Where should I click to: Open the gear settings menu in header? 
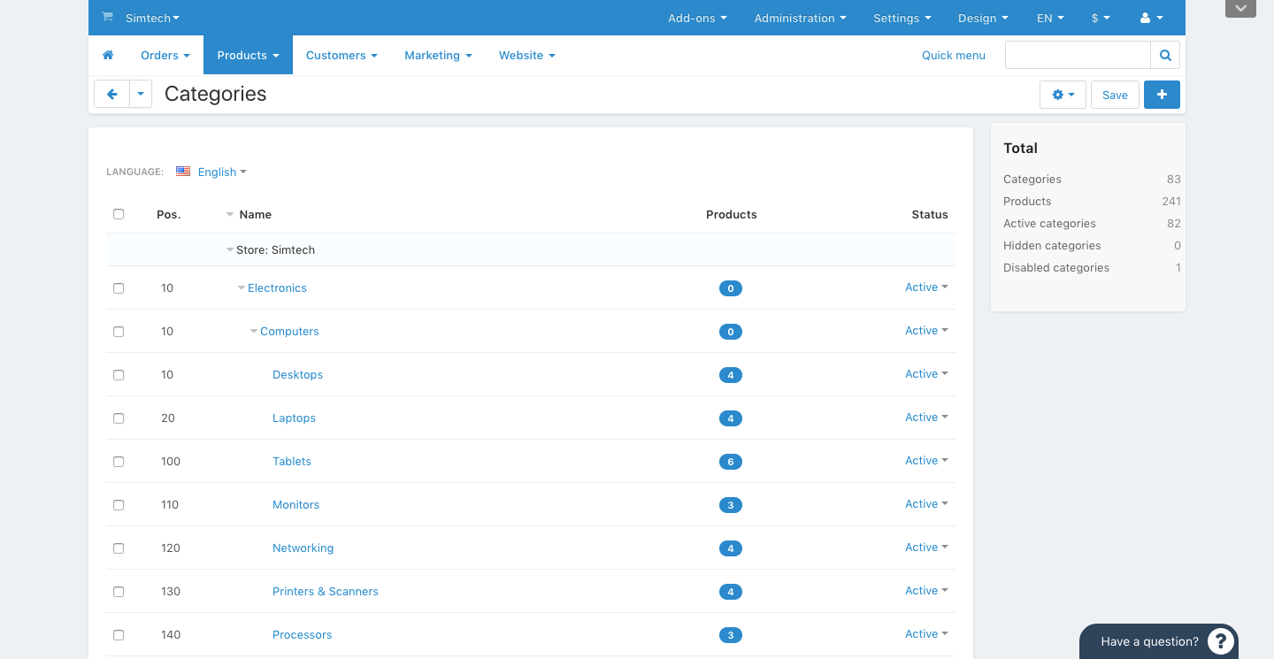(x=1062, y=94)
